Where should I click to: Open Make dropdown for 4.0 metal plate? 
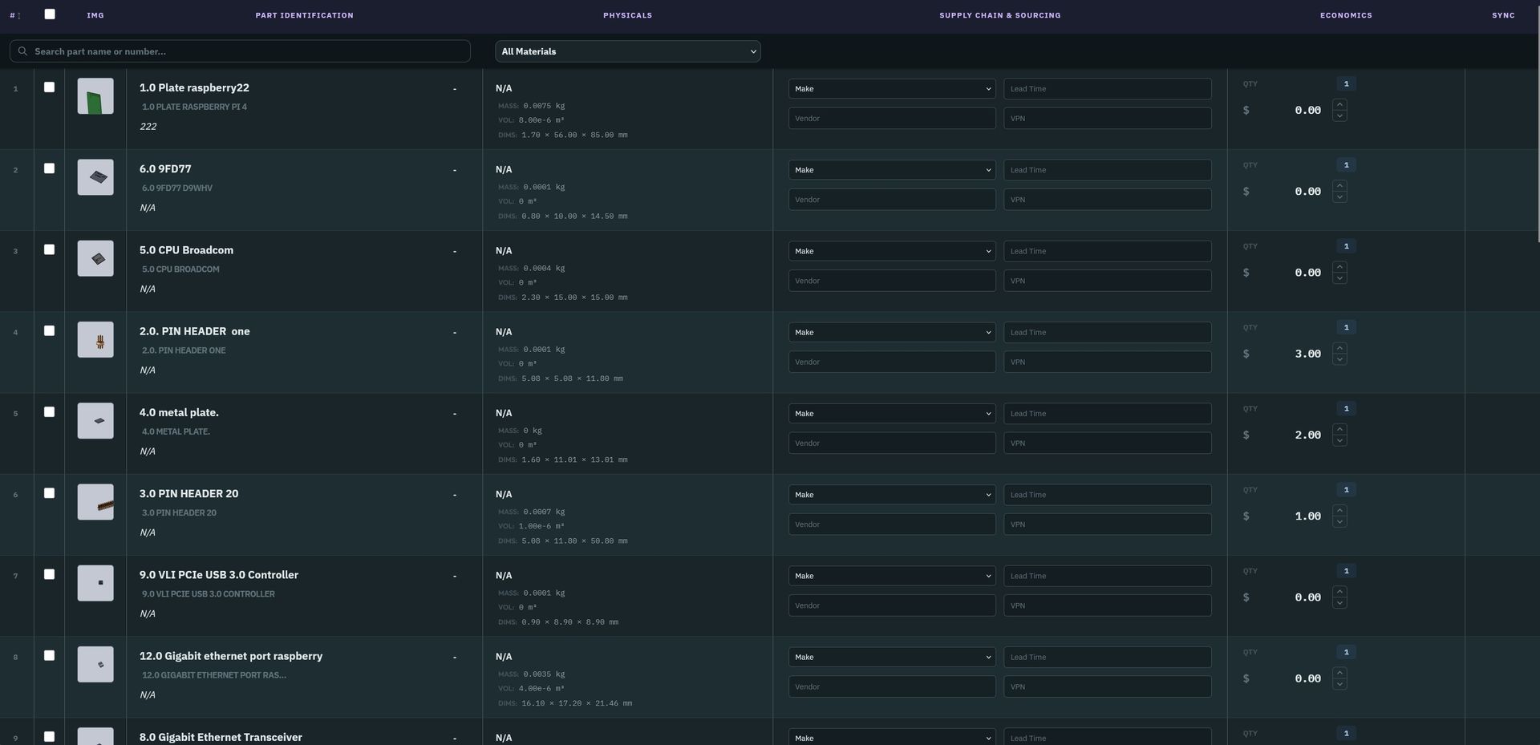pos(892,414)
